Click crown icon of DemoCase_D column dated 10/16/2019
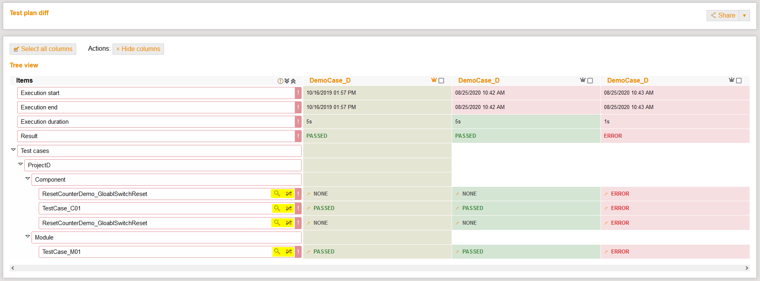This screenshot has width=760, height=281. pyautogui.click(x=434, y=80)
